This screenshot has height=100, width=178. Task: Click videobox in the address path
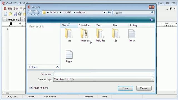point(81,12)
